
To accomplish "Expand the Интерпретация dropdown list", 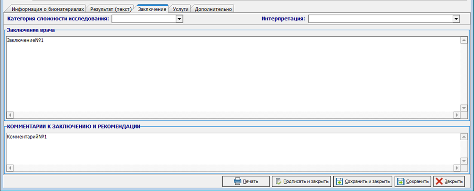I will pos(456,19).
